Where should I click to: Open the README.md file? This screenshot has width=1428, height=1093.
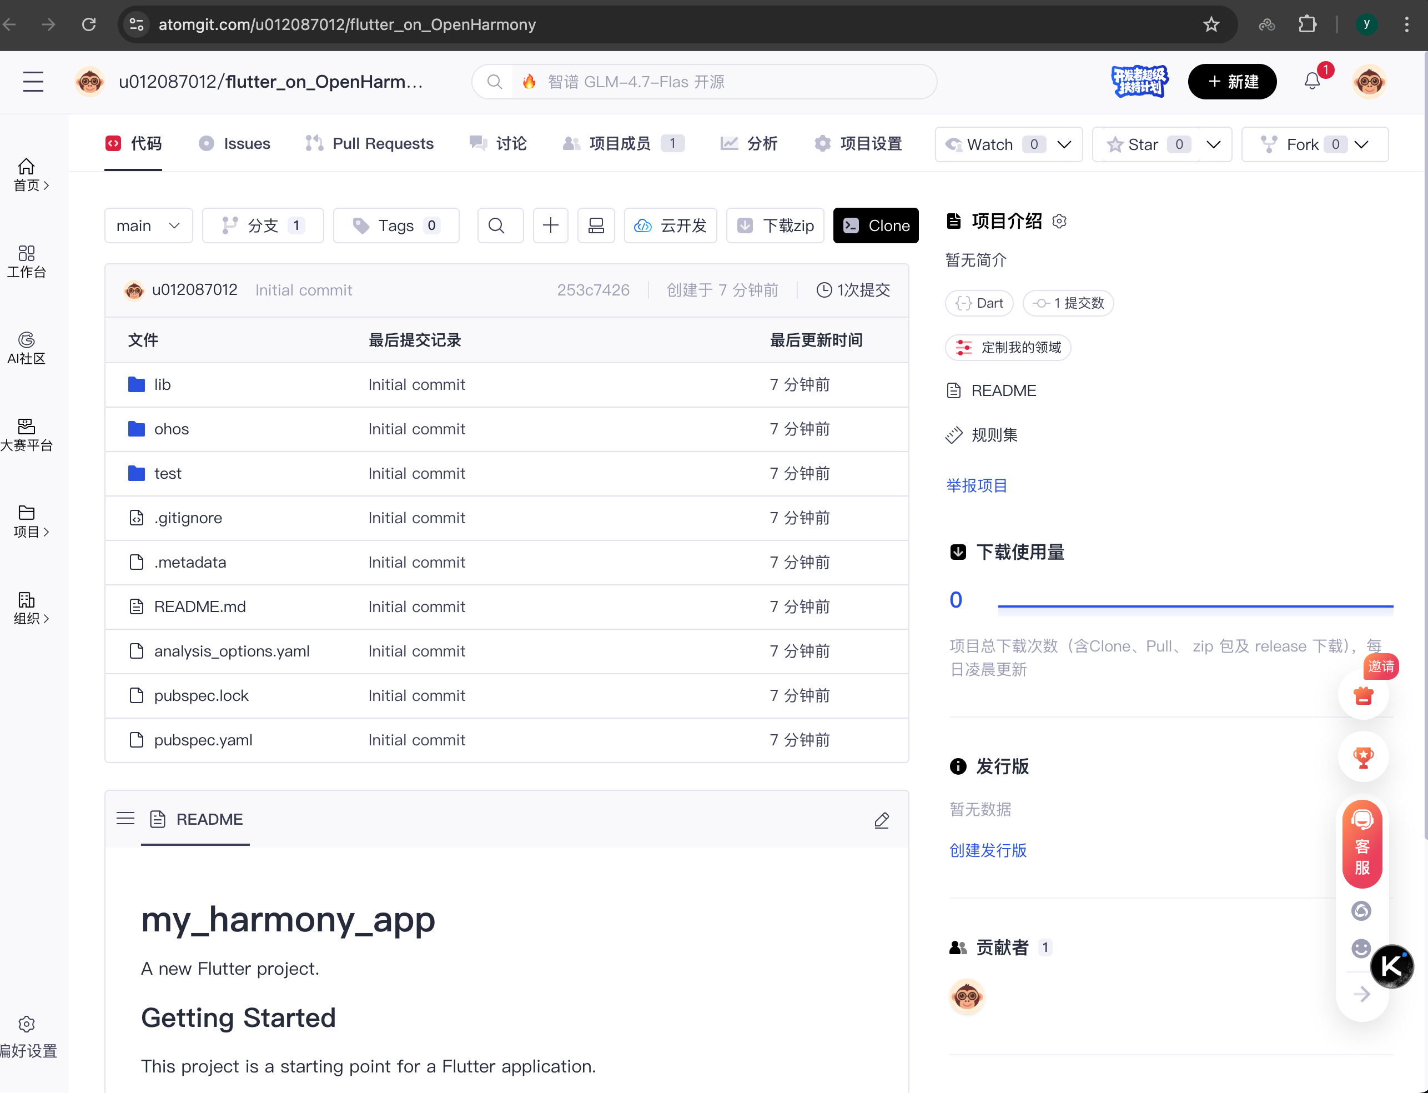(x=200, y=607)
